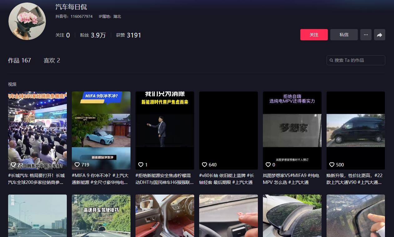394x237 pixels.
Task: Open the profile avatar picture
Action: [x=27, y=21]
